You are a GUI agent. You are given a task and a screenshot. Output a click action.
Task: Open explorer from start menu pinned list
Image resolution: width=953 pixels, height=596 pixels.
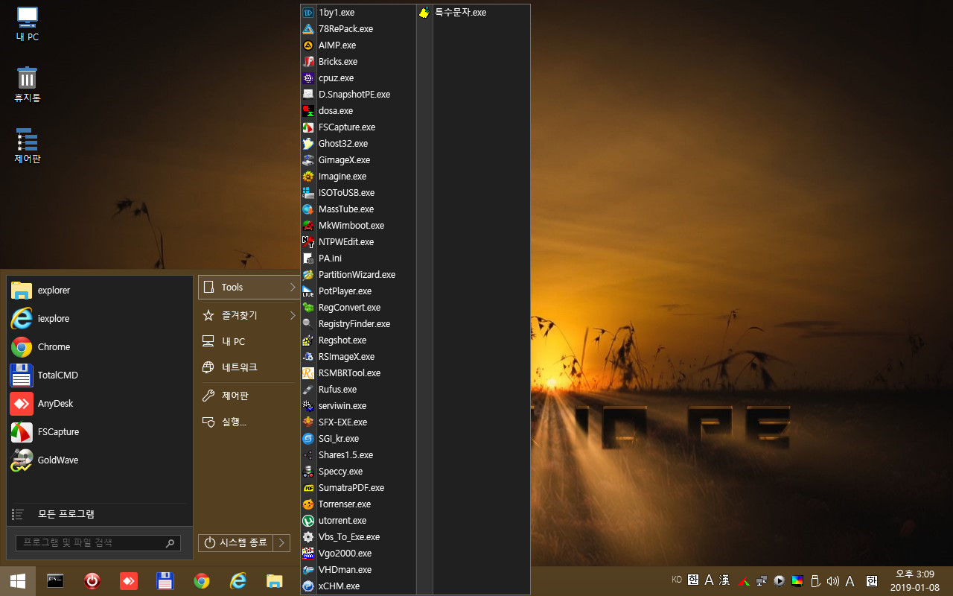99,290
